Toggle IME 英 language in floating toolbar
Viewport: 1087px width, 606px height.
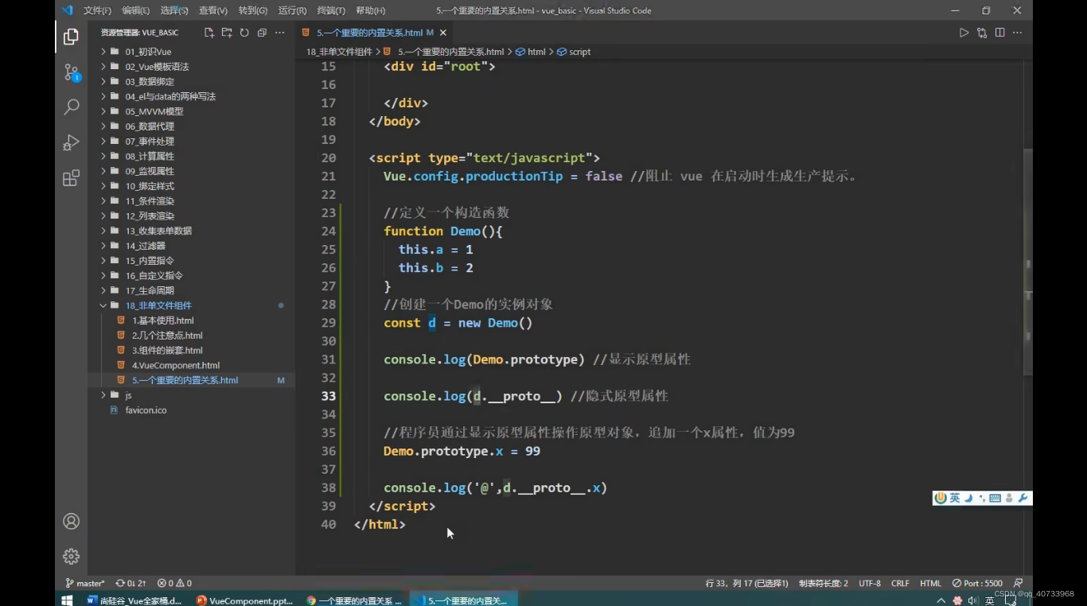954,499
